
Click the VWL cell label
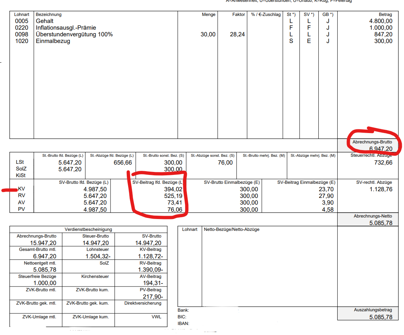[156, 317]
